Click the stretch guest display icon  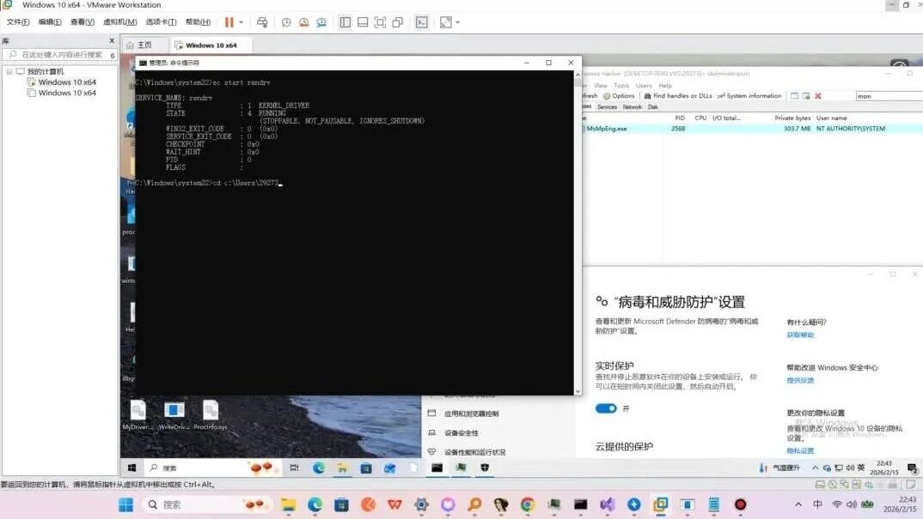(x=446, y=22)
